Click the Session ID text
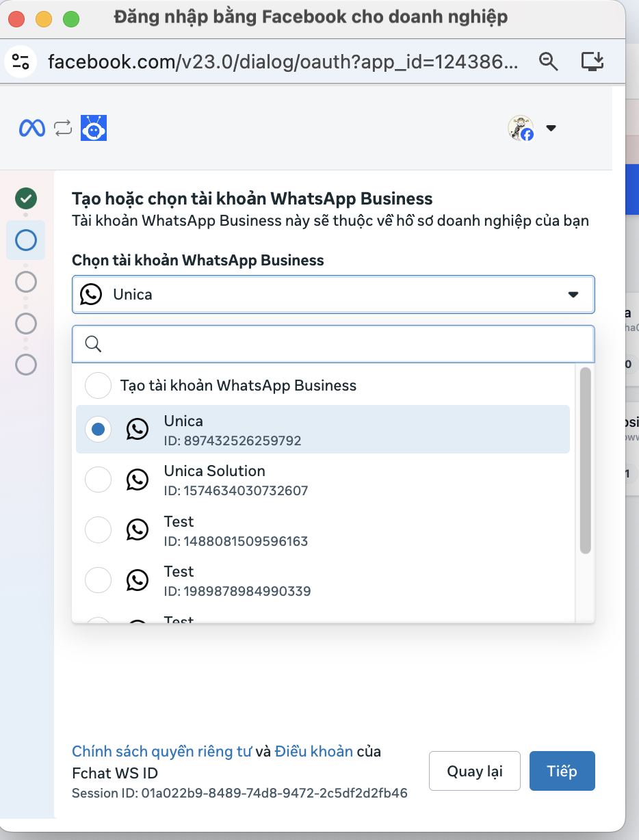The width and height of the screenshot is (639, 840). tap(239, 793)
